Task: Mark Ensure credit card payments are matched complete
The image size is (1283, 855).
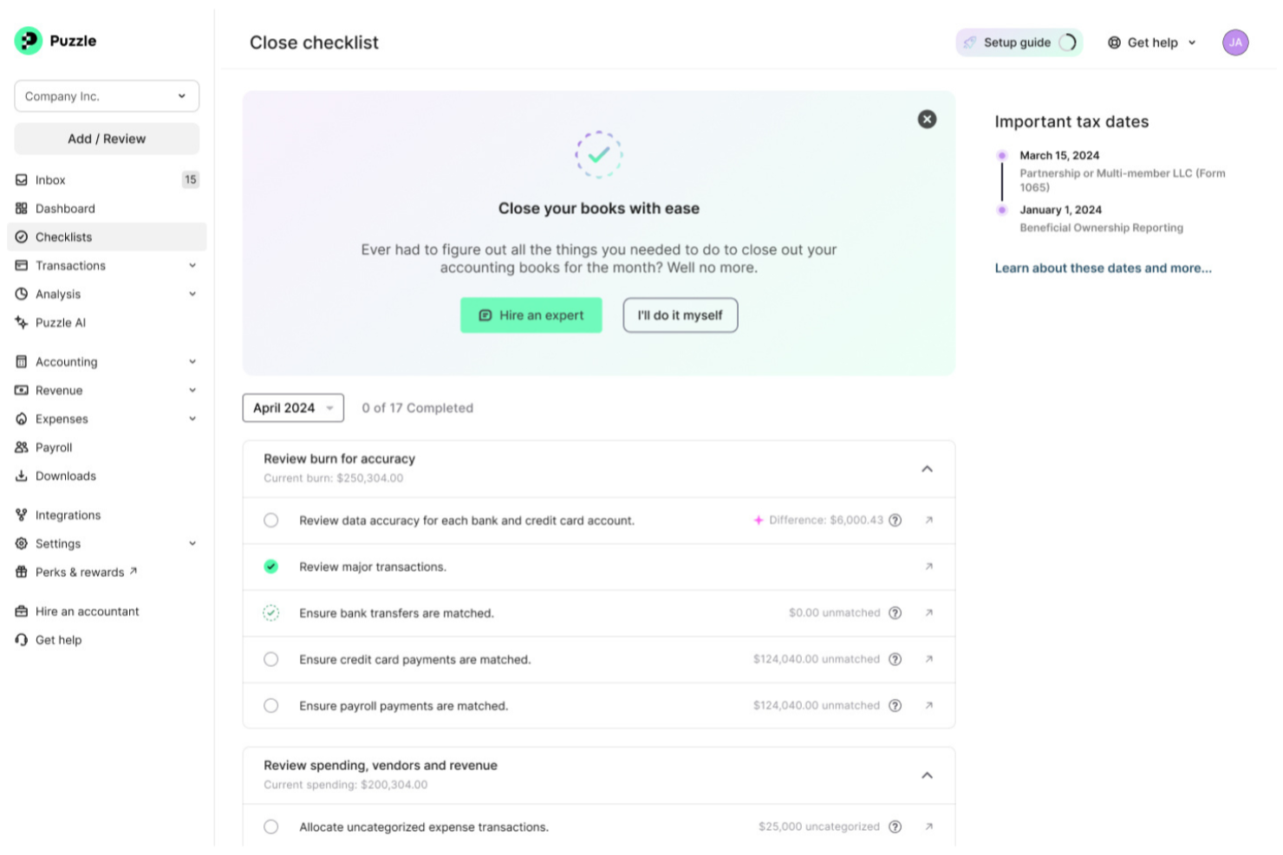Action: [270, 659]
